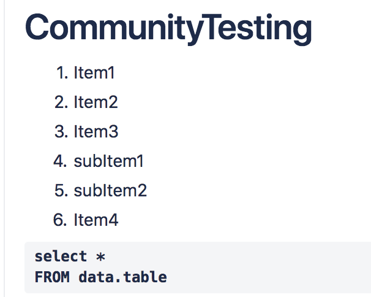Click the list number 2 marker

[x=60, y=102]
